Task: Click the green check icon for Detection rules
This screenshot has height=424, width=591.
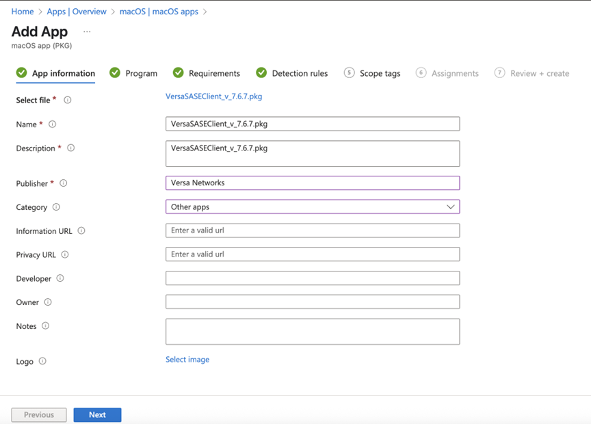Action: (261, 72)
